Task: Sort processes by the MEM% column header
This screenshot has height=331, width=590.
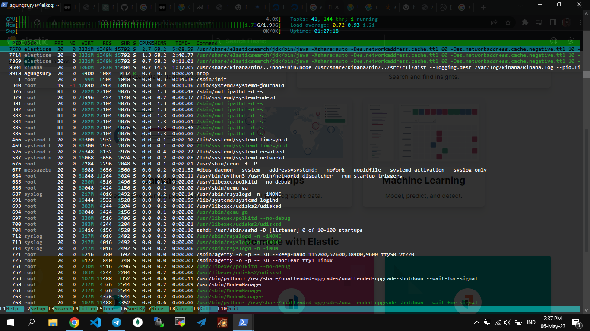Action: pos(161,43)
